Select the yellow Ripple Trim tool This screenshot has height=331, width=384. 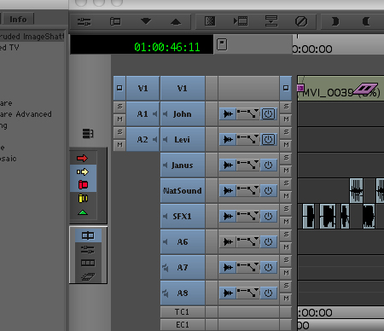click(83, 198)
